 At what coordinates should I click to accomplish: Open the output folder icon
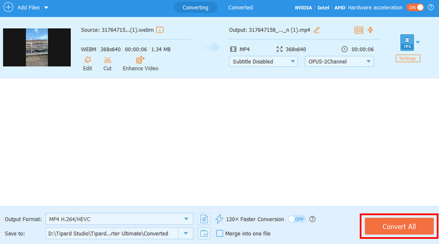pos(204,233)
